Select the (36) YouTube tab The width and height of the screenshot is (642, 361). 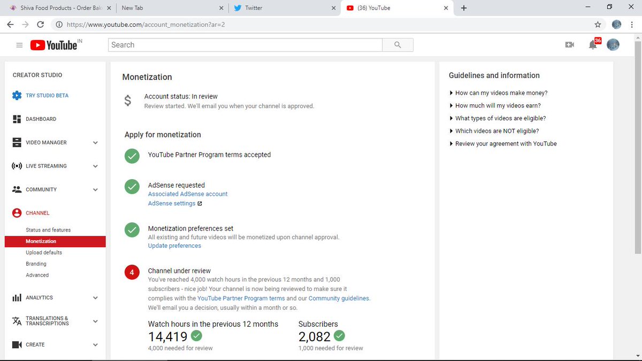coord(397,8)
